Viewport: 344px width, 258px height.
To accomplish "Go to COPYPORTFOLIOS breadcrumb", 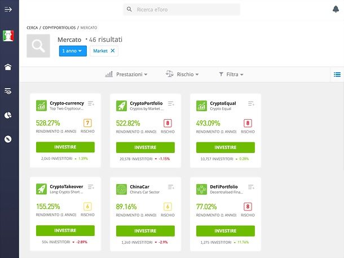I will point(59,28).
